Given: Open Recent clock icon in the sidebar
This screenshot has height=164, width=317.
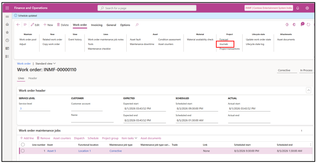Looking at the screenshot, I should tap(7, 40).
